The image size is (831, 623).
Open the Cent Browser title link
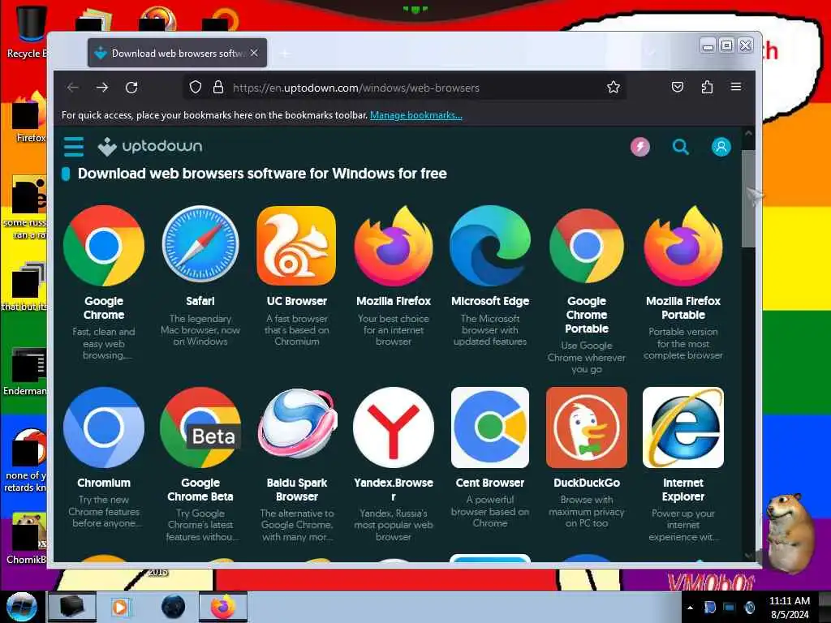490,483
